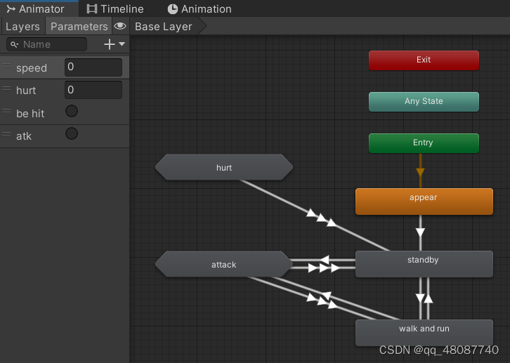Click the drag handle of hurt parameter

[6, 88]
